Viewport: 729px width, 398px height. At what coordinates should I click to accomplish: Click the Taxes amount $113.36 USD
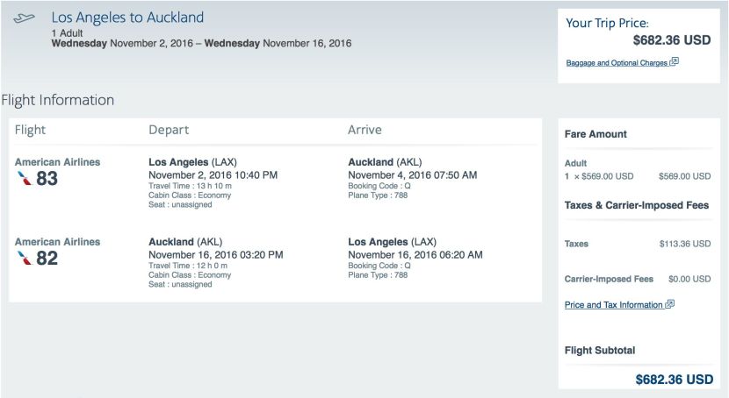(685, 244)
